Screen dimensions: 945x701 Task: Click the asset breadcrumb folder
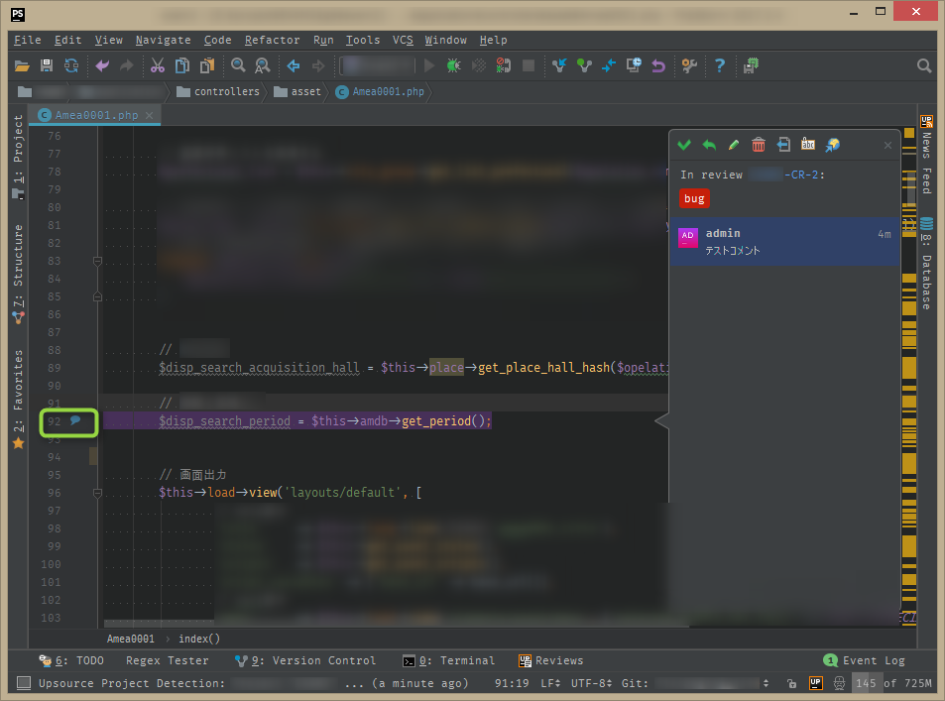pyautogui.click(x=297, y=91)
